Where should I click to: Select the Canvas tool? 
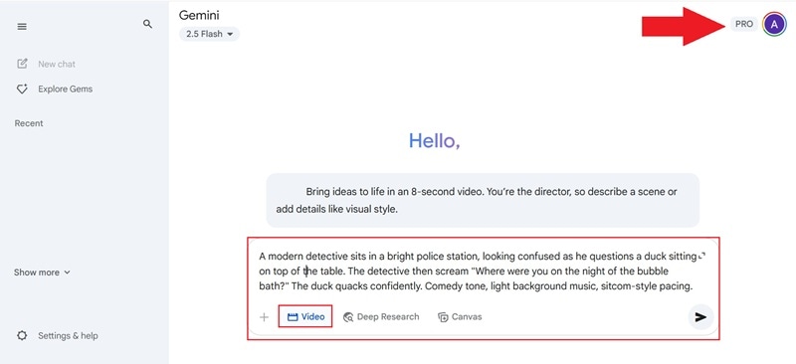coord(460,317)
